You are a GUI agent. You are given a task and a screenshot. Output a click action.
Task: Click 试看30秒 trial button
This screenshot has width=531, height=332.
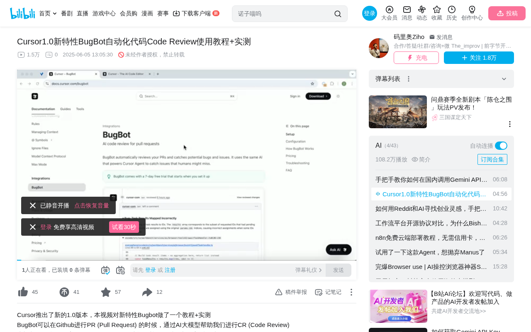coord(124,227)
